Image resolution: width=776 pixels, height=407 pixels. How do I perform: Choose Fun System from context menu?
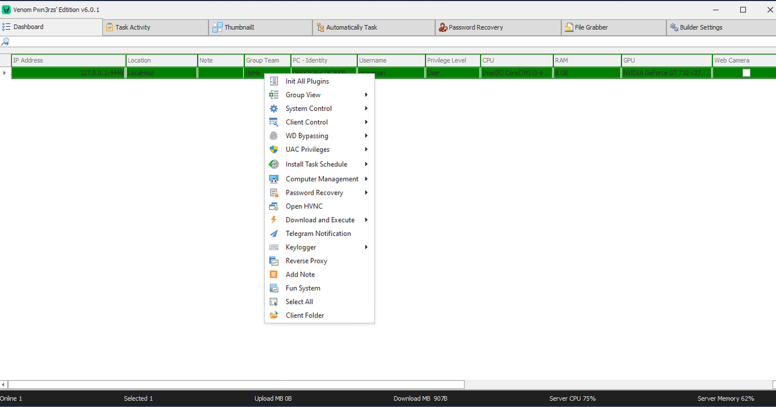click(x=319, y=288)
